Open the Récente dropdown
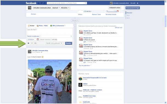The height and width of the screenshot is (104, 167). point(65,8)
